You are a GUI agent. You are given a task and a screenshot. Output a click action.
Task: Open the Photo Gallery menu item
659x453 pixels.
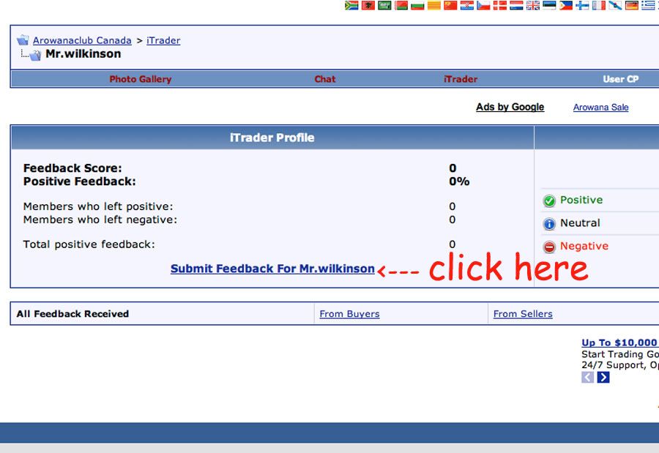pyautogui.click(x=140, y=79)
